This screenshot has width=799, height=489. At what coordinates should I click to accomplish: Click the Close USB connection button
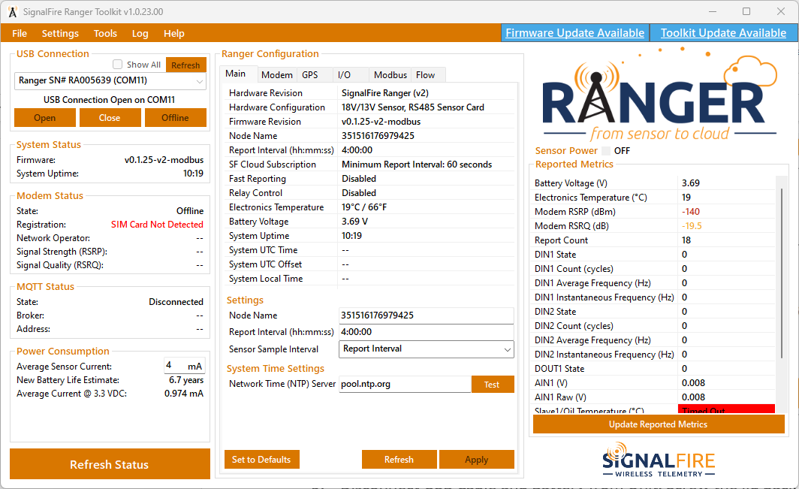click(110, 118)
